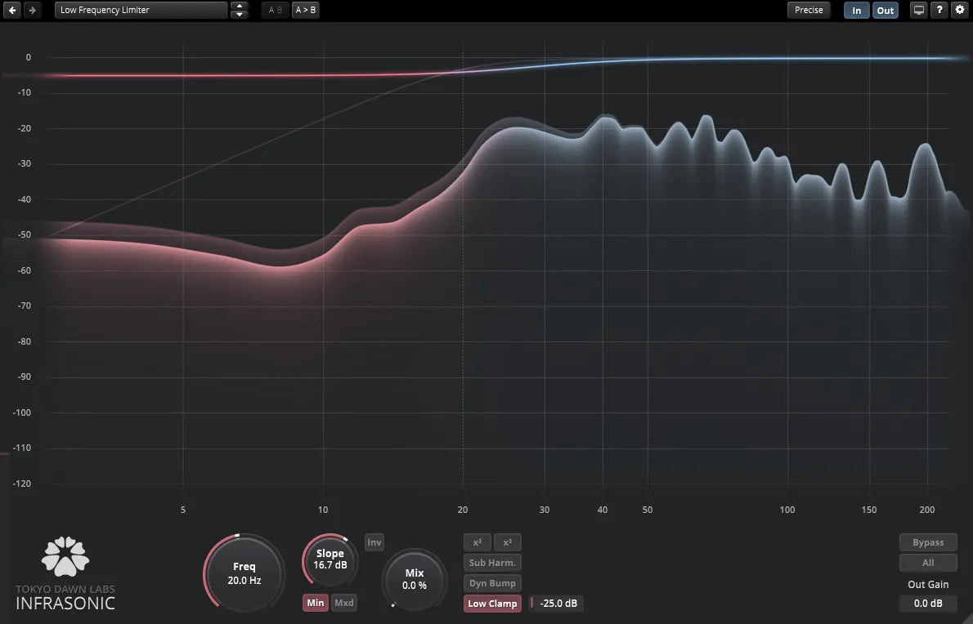This screenshot has width=973, height=624.
Task: Copy settings with the A>B button
Action: coord(306,9)
